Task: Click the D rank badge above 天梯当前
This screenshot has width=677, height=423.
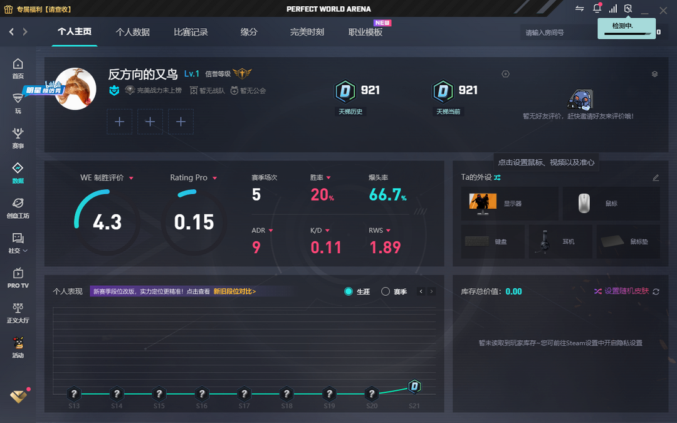Action: tap(443, 91)
